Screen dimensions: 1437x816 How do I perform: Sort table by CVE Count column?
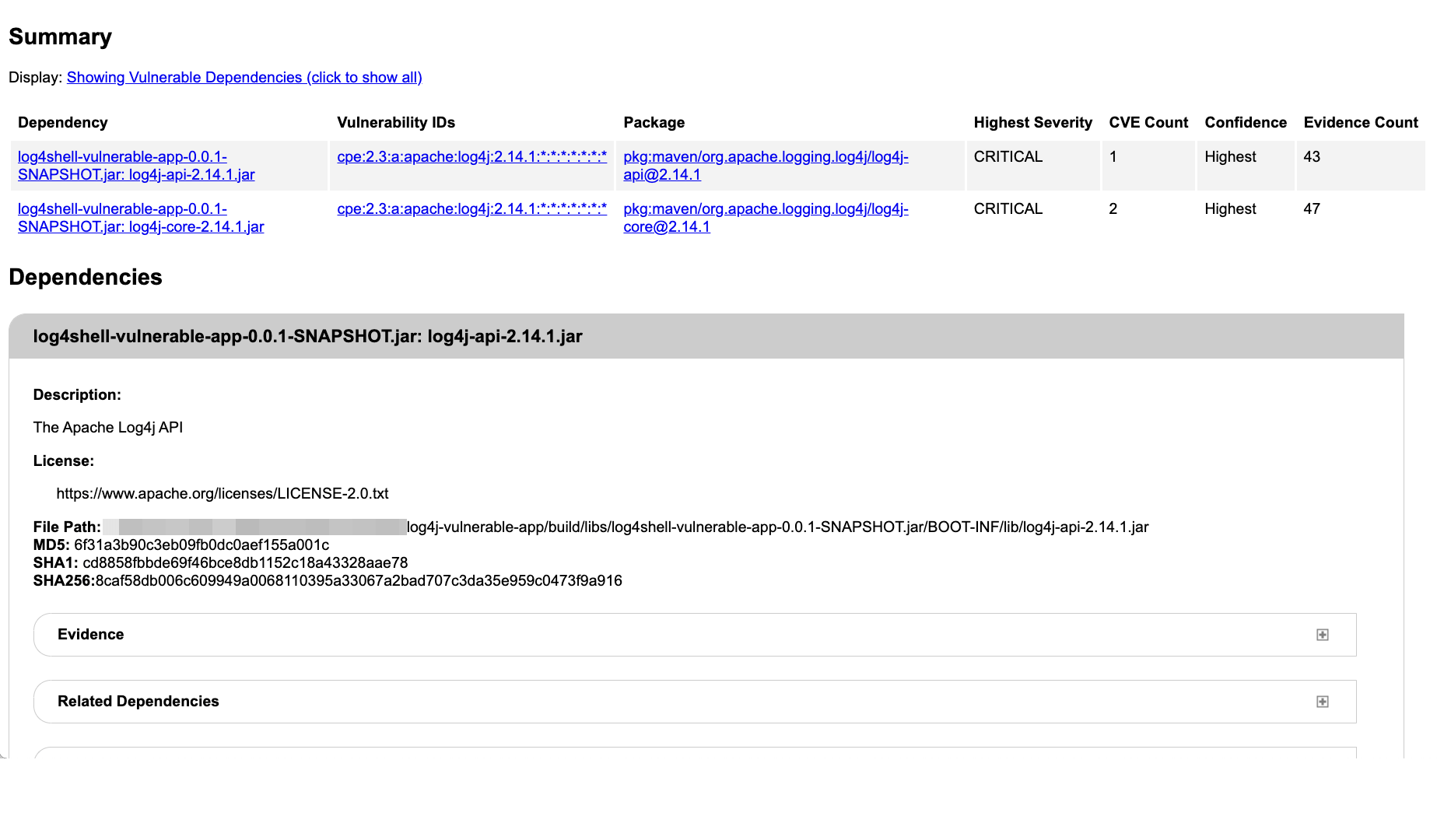coord(1148,122)
